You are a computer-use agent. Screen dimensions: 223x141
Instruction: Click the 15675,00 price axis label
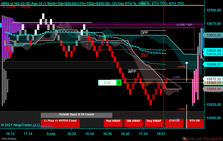214,23
